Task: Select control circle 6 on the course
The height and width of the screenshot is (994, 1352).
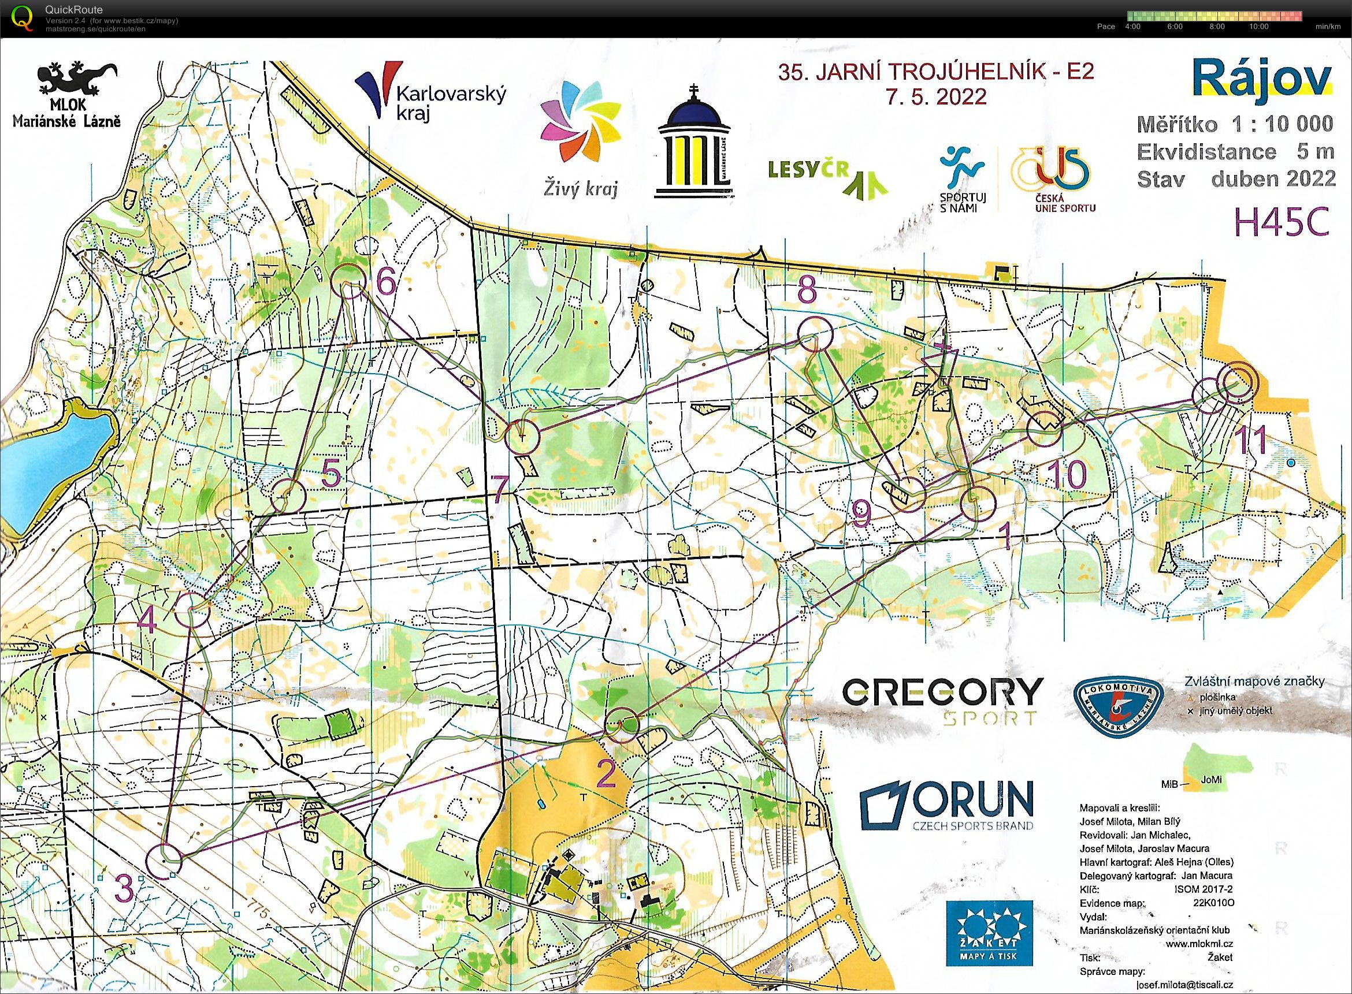Action: tap(348, 282)
